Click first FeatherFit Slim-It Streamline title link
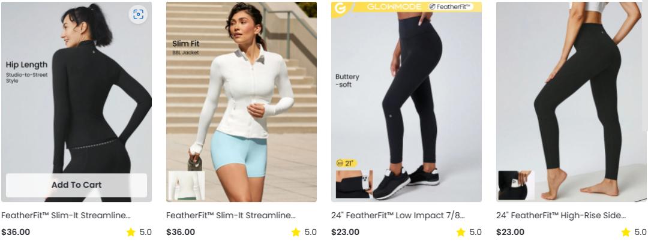The height and width of the screenshot is (241, 648). point(66,215)
